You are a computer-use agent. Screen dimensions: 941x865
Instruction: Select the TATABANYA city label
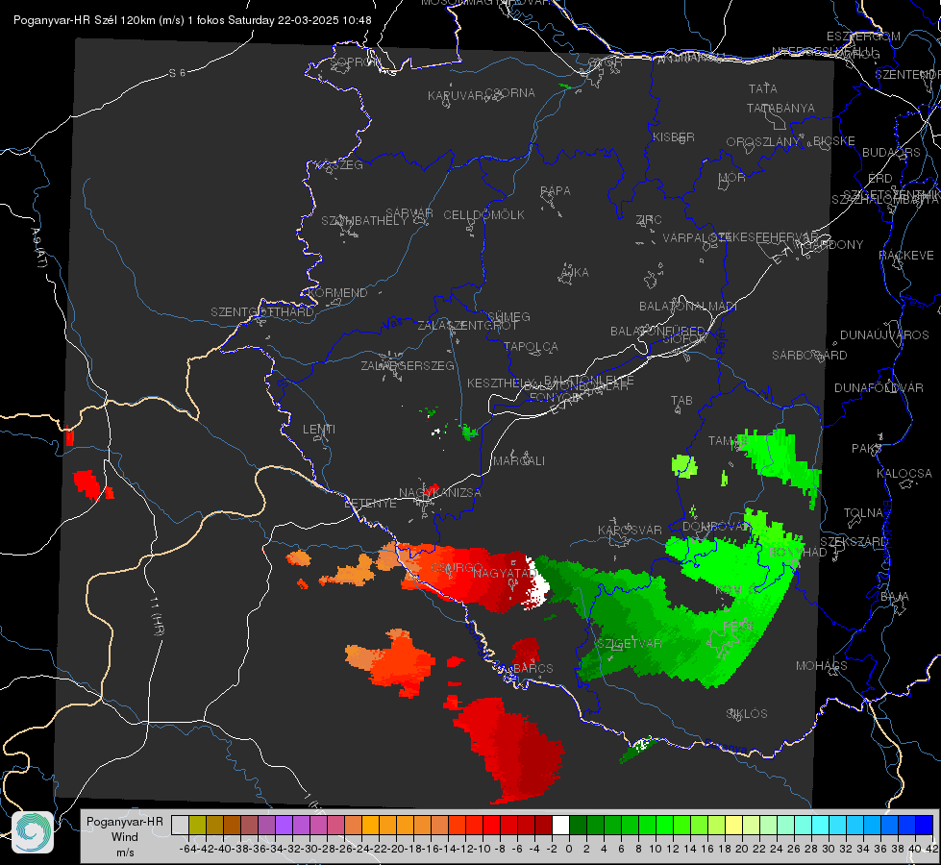[x=780, y=108]
